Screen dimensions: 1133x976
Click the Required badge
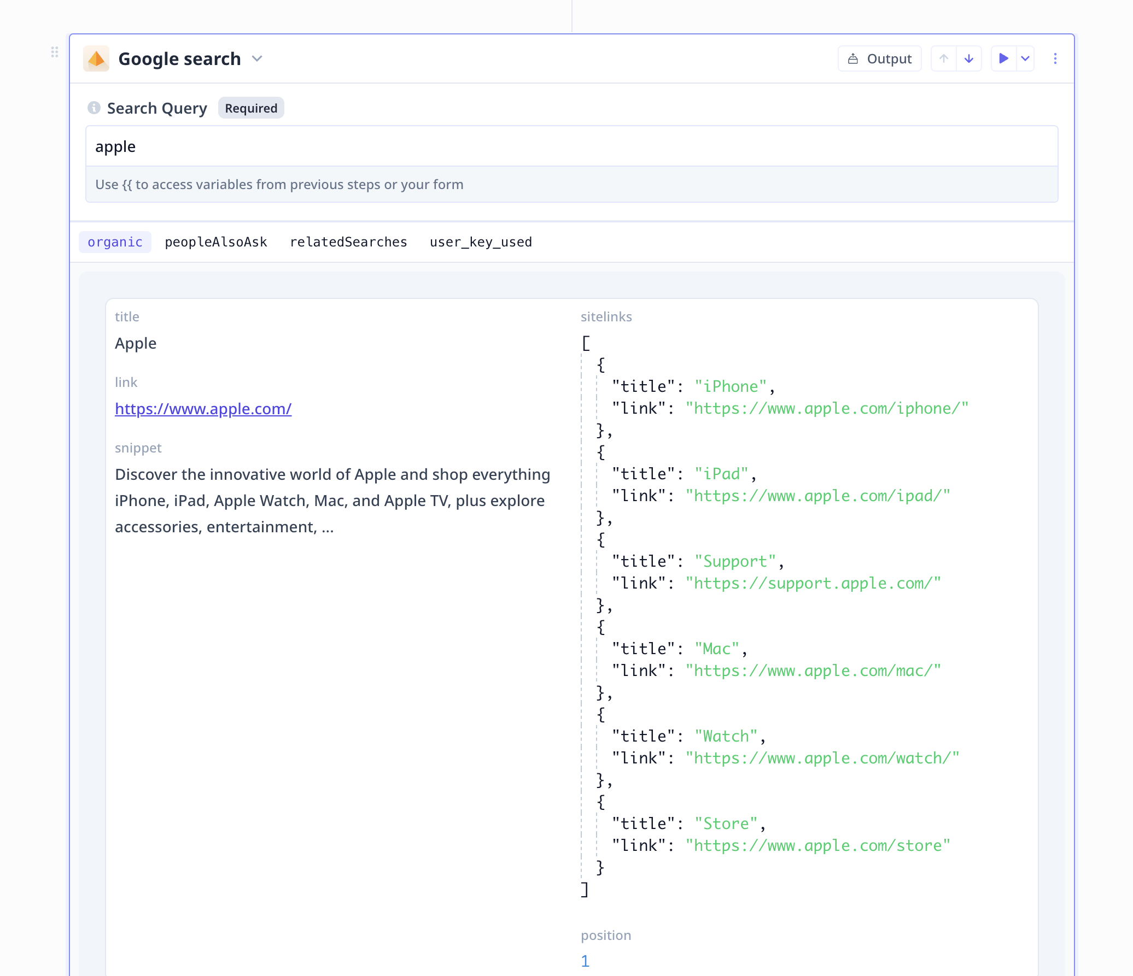point(251,108)
